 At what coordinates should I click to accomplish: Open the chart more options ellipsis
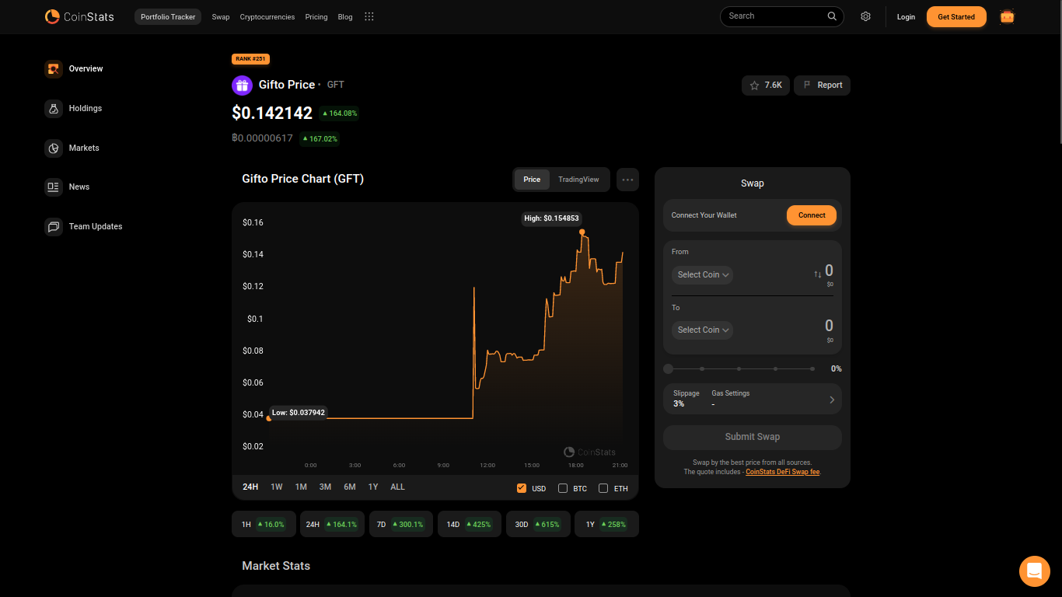point(627,180)
